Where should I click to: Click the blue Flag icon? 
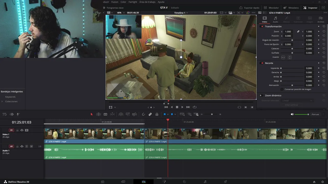[x=165, y=114]
